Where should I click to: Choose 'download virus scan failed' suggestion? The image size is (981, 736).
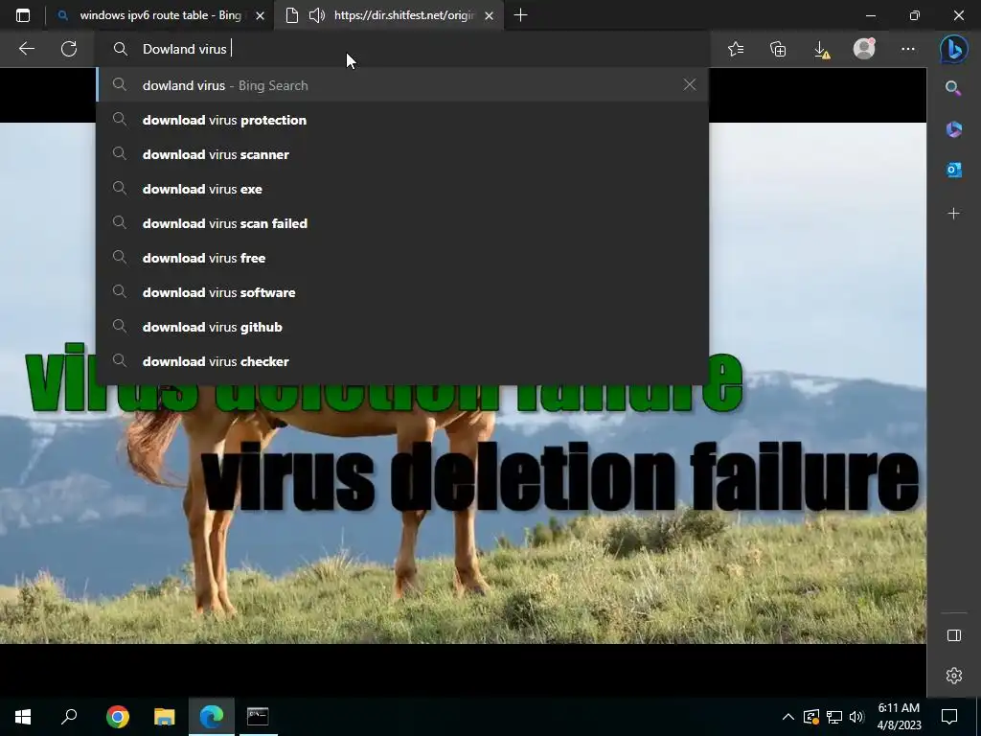tap(402, 222)
